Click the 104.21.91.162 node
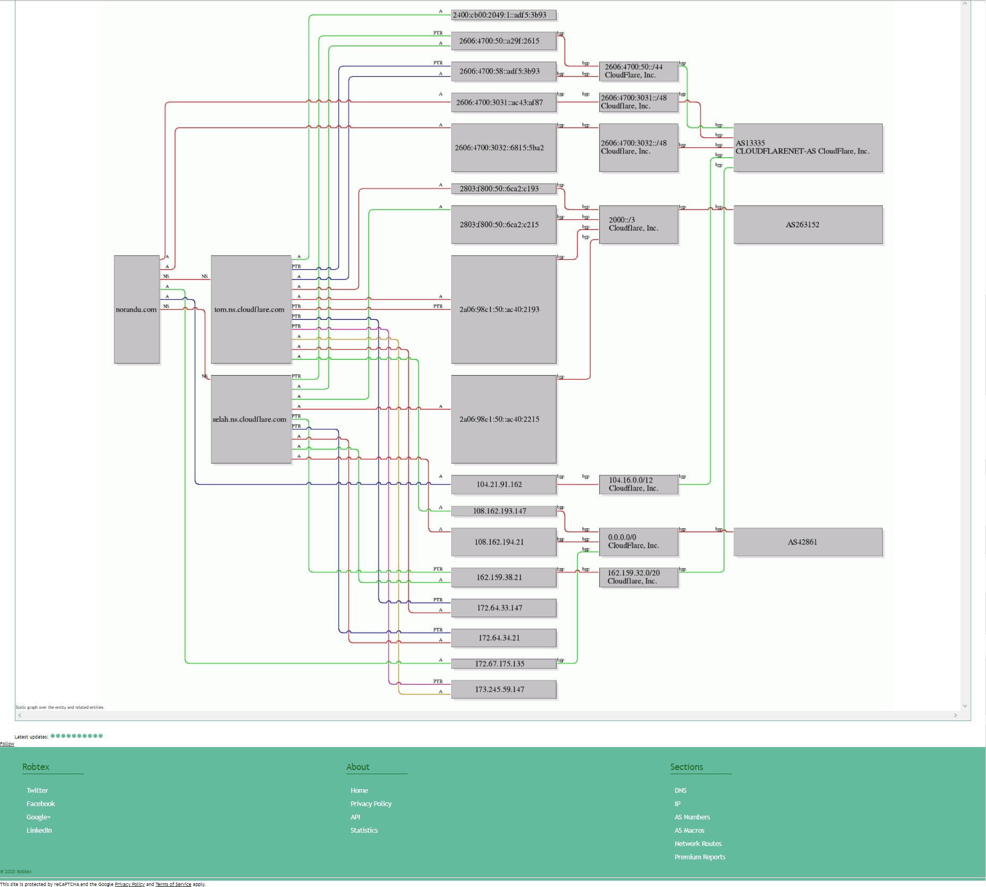The image size is (986, 887). coord(504,484)
